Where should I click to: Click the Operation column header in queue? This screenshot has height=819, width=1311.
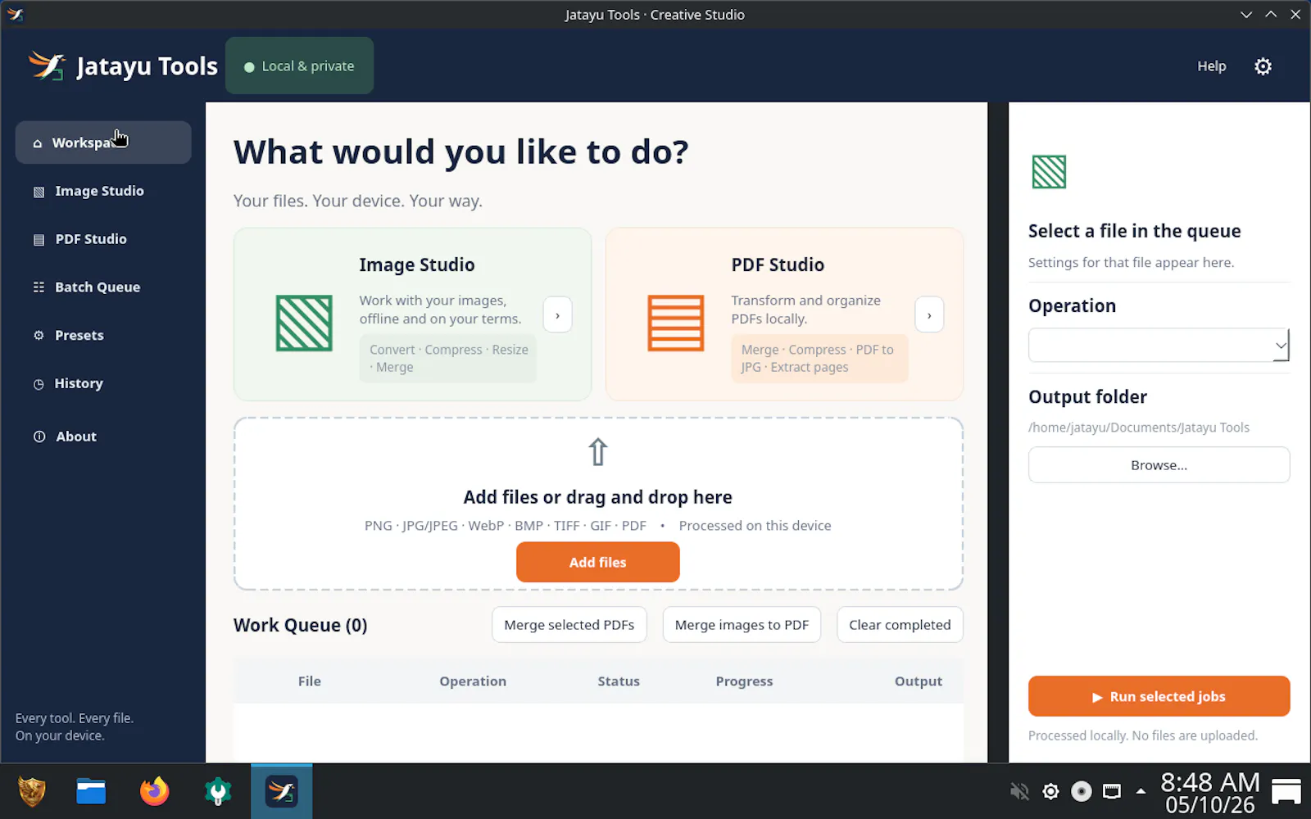[x=473, y=681]
